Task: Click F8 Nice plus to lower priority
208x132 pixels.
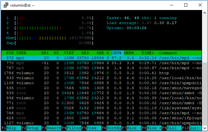Action: 152,128
